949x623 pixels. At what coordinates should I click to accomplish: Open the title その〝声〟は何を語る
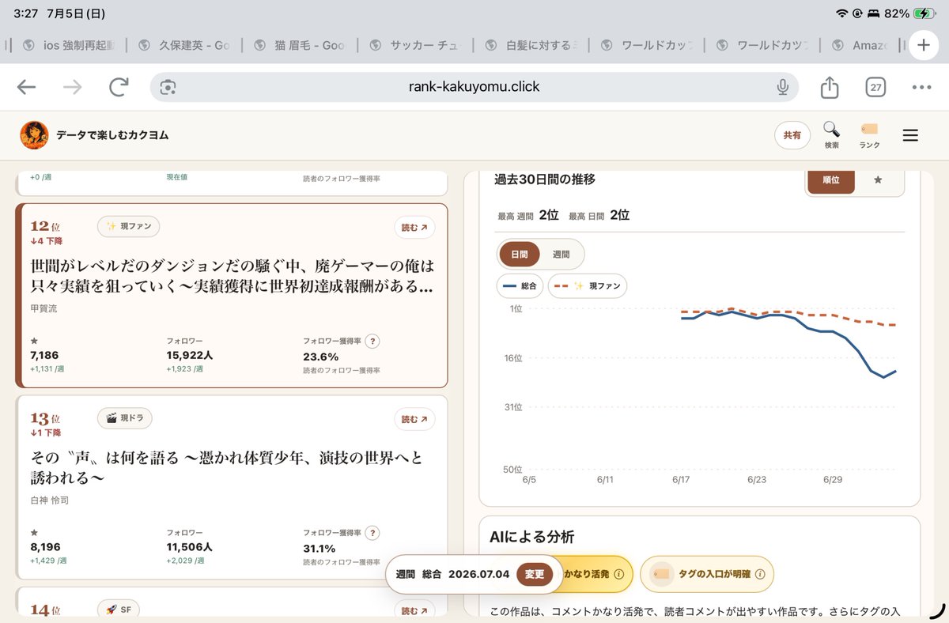pos(227,467)
